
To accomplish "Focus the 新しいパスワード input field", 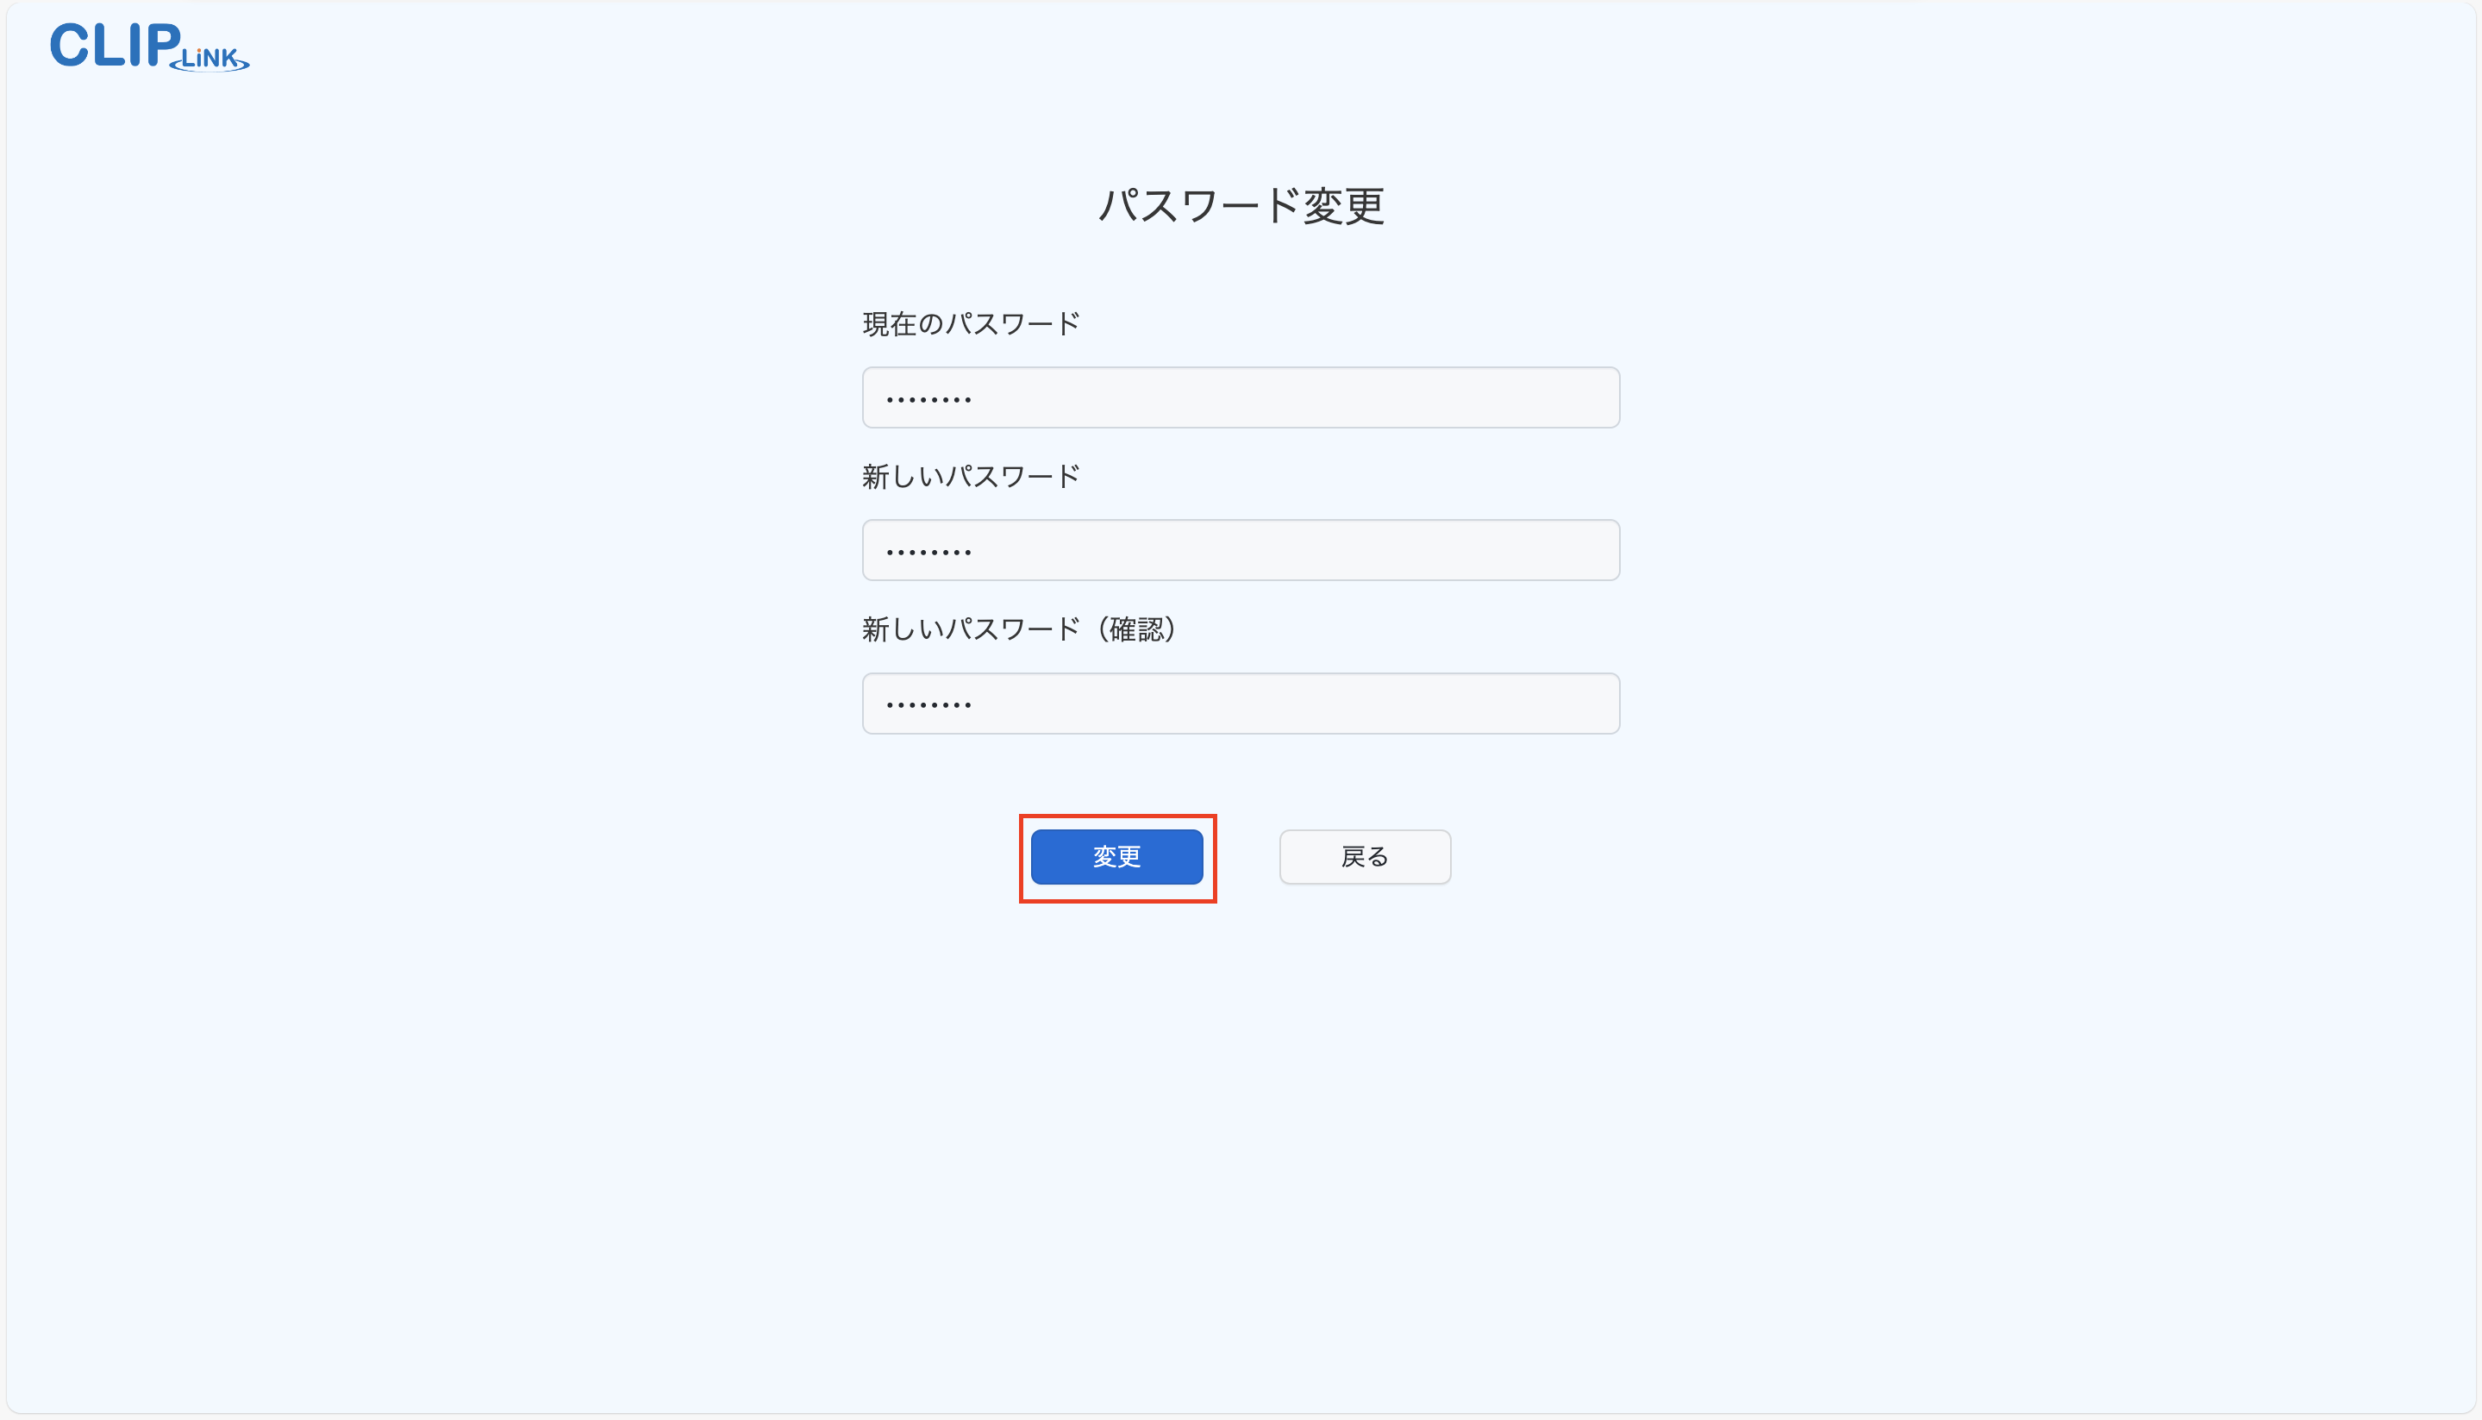I will [x=1240, y=550].
